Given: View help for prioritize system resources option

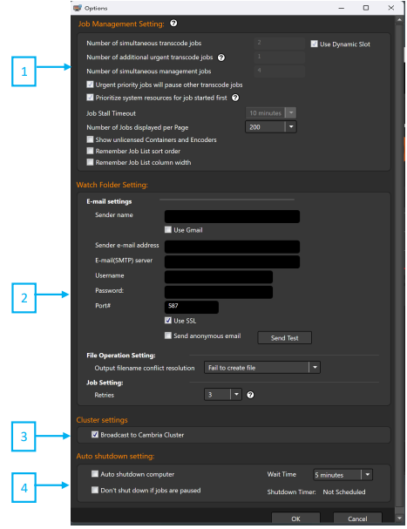Looking at the screenshot, I should pyautogui.click(x=235, y=98).
